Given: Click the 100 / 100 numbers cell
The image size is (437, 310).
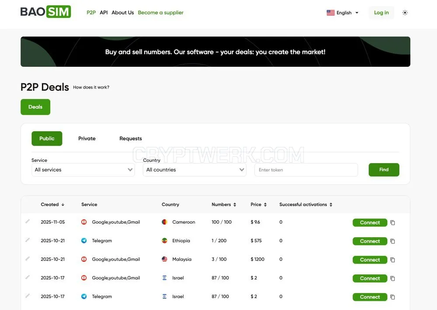Looking at the screenshot, I should (222, 222).
